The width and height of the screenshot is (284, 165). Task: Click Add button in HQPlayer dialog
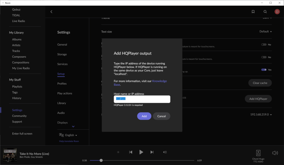click(x=144, y=116)
